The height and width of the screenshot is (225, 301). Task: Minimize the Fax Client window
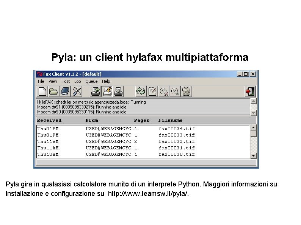coord(239,74)
